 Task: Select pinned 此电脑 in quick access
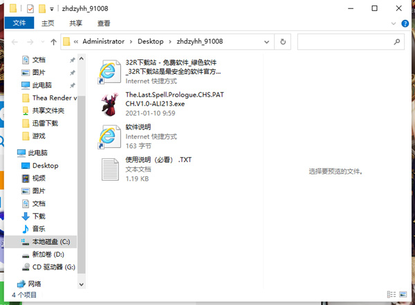(x=41, y=85)
